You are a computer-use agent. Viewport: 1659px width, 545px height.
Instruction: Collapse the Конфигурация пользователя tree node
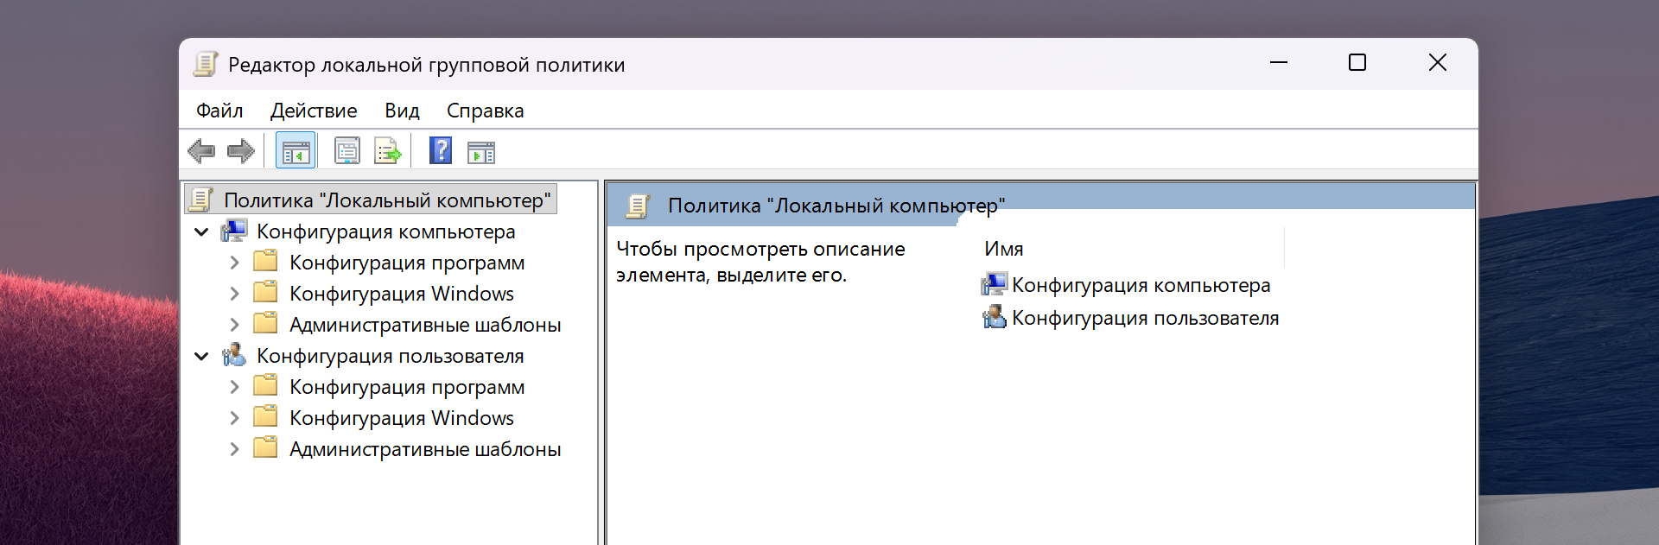pyautogui.click(x=202, y=357)
